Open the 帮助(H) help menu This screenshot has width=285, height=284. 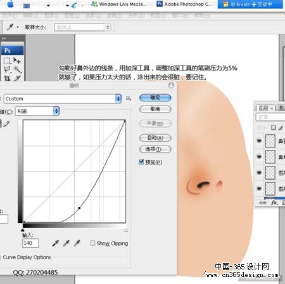pyautogui.click(x=203, y=15)
